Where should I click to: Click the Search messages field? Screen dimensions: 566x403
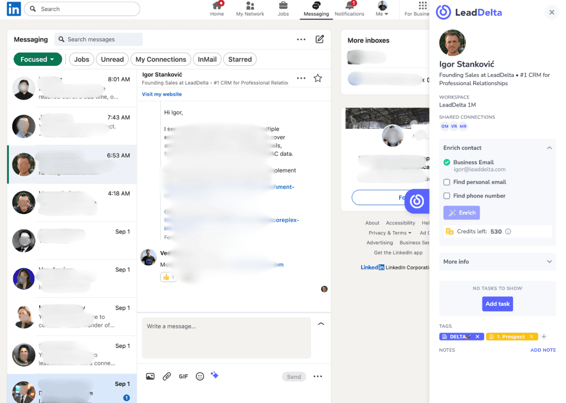coord(98,39)
